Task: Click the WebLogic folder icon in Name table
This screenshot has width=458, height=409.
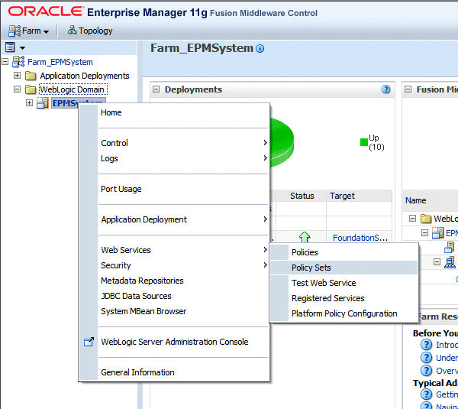Action: [426, 219]
